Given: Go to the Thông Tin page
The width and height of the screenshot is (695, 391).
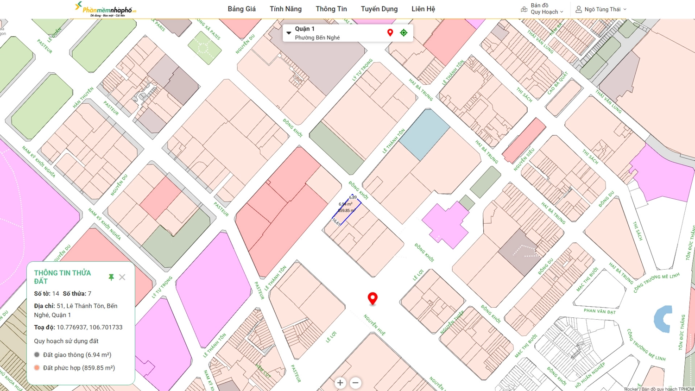Looking at the screenshot, I should coord(331,9).
